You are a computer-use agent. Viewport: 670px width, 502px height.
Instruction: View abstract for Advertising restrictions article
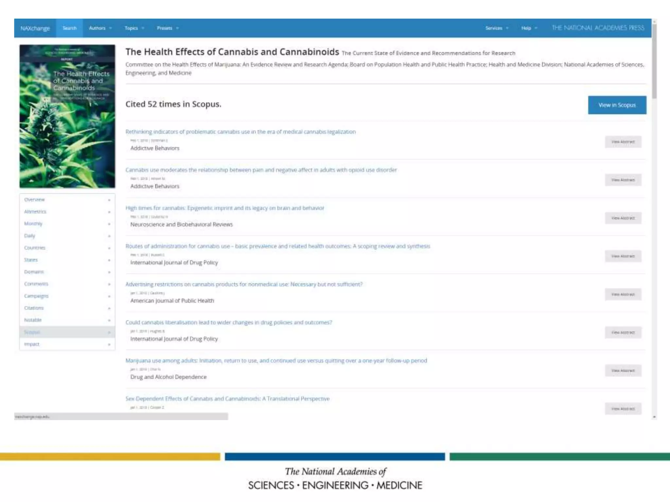(x=623, y=294)
